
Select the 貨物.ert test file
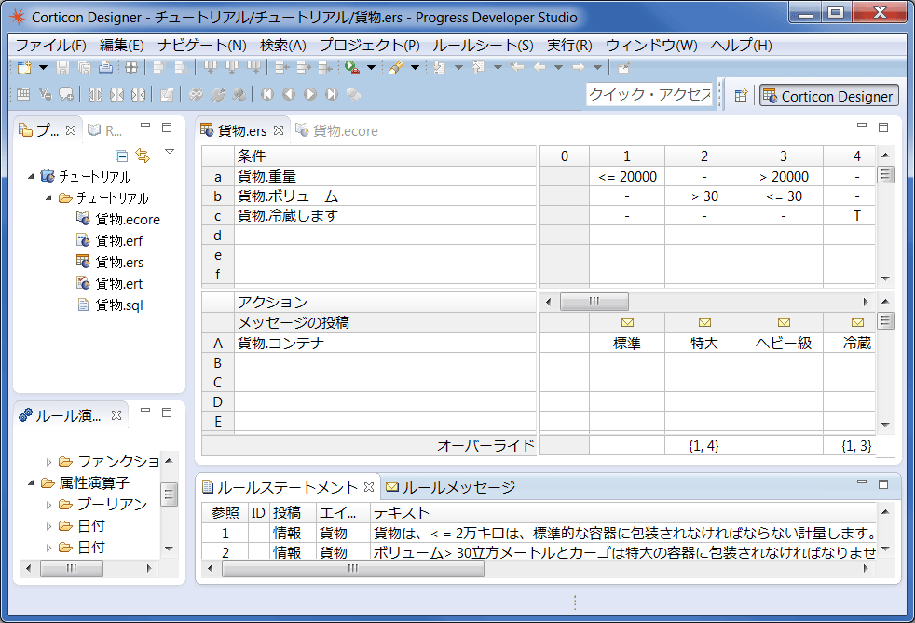[x=119, y=283]
